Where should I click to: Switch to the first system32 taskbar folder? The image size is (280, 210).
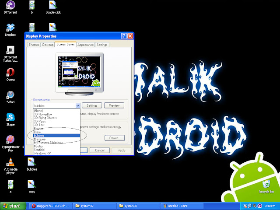94,206
